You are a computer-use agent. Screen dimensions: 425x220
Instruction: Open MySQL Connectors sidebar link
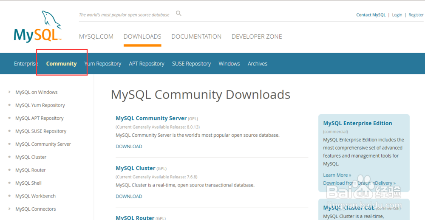(36, 209)
